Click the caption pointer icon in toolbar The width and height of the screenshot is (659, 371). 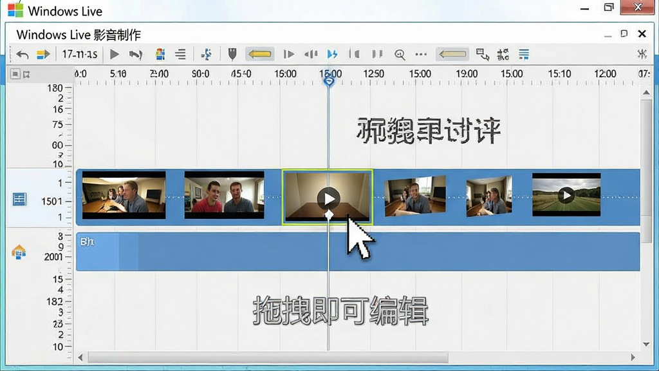482,54
